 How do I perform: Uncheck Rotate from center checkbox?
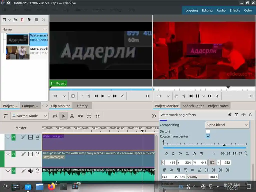[x=208, y=136]
